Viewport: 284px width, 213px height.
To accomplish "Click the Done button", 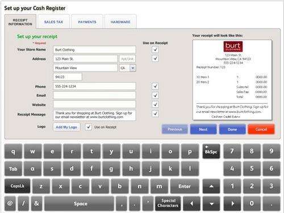I will pos(232,129).
